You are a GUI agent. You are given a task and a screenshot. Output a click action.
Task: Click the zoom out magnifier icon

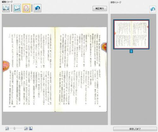(7, 128)
